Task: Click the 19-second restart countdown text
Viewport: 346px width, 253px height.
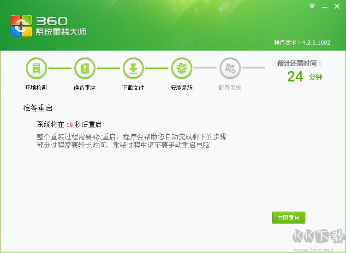Action: coord(69,125)
